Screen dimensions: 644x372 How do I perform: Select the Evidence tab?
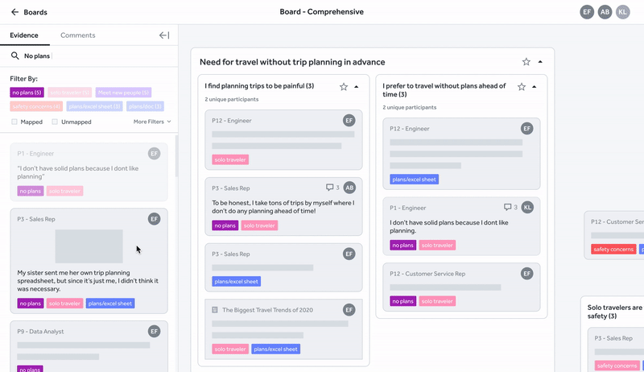pos(24,35)
